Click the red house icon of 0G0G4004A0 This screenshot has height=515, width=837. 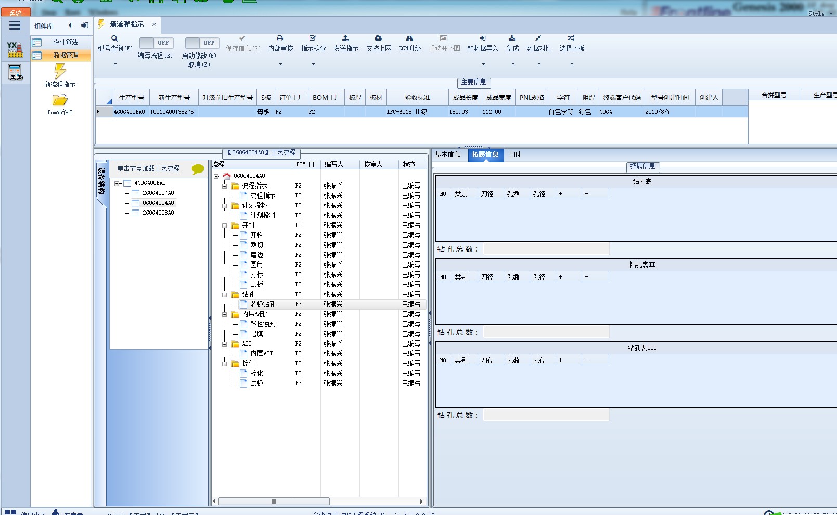[x=227, y=176]
